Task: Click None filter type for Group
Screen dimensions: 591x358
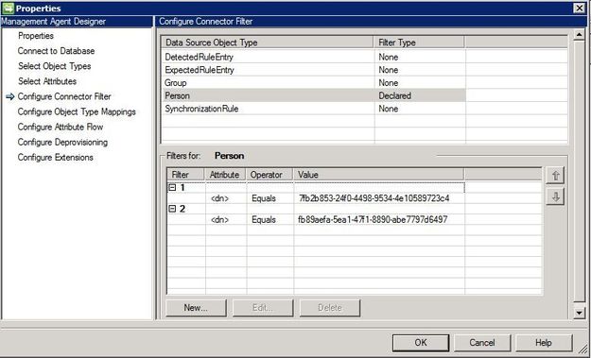Action: (389, 83)
